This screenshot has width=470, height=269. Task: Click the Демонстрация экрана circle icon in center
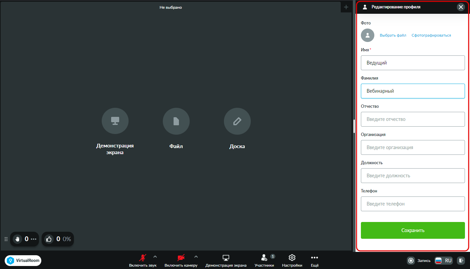coord(115,121)
